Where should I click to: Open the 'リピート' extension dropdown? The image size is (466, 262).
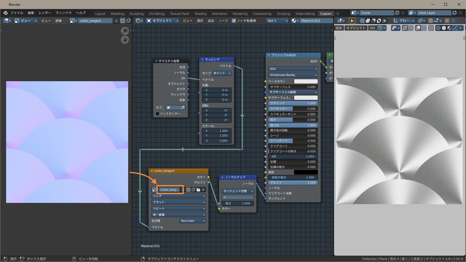click(179, 209)
